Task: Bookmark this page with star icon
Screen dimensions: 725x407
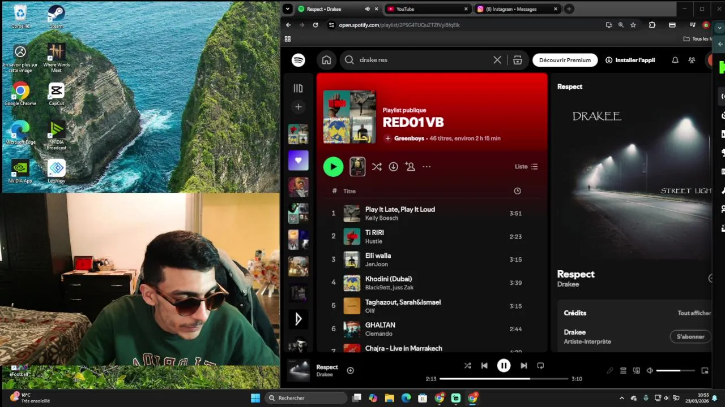Action: coord(633,25)
